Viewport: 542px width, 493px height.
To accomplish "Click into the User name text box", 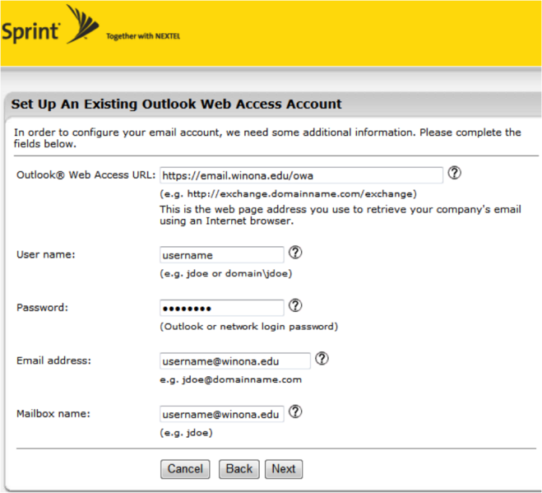I will click(x=221, y=255).
